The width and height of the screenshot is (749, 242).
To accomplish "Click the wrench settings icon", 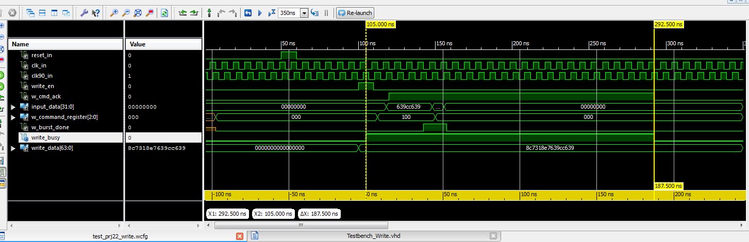I will tap(85, 12).
